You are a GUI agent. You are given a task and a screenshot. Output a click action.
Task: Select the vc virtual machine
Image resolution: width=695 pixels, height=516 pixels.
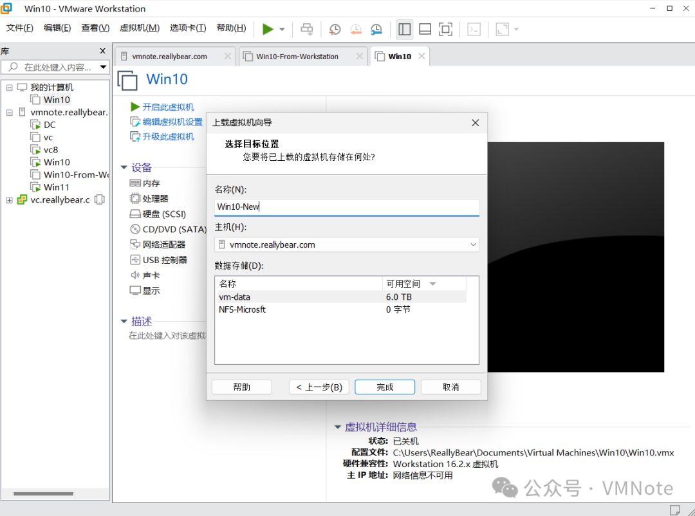48,138
